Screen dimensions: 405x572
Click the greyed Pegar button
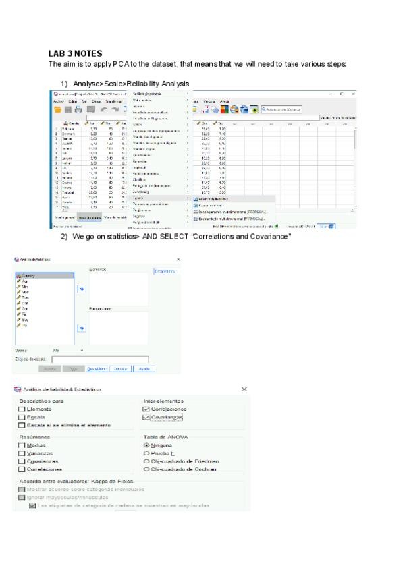pyautogui.click(x=74, y=369)
